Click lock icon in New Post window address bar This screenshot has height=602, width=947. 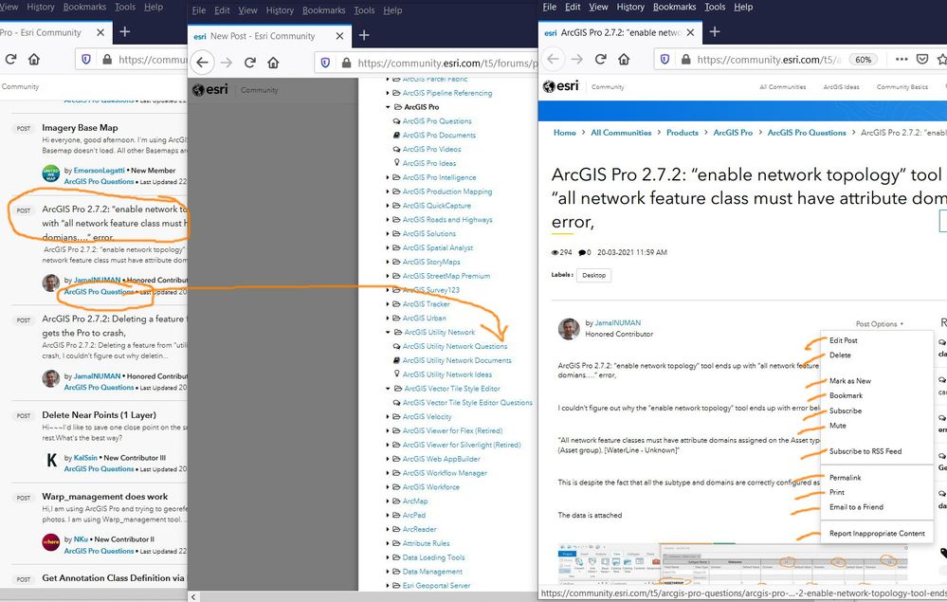pyautogui.click(x=347, y=63)
